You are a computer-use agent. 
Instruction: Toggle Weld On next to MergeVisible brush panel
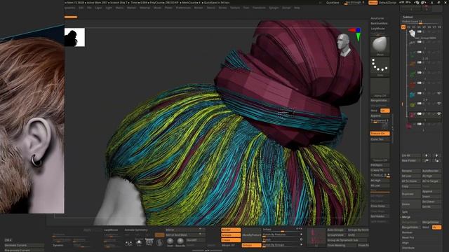(385, 111)
